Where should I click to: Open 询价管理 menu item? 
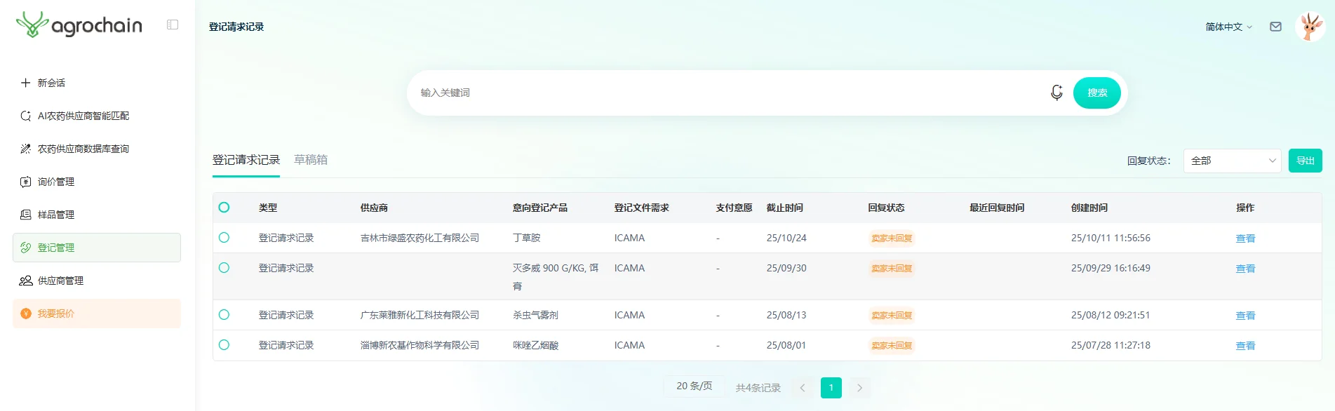coord(97,182)
